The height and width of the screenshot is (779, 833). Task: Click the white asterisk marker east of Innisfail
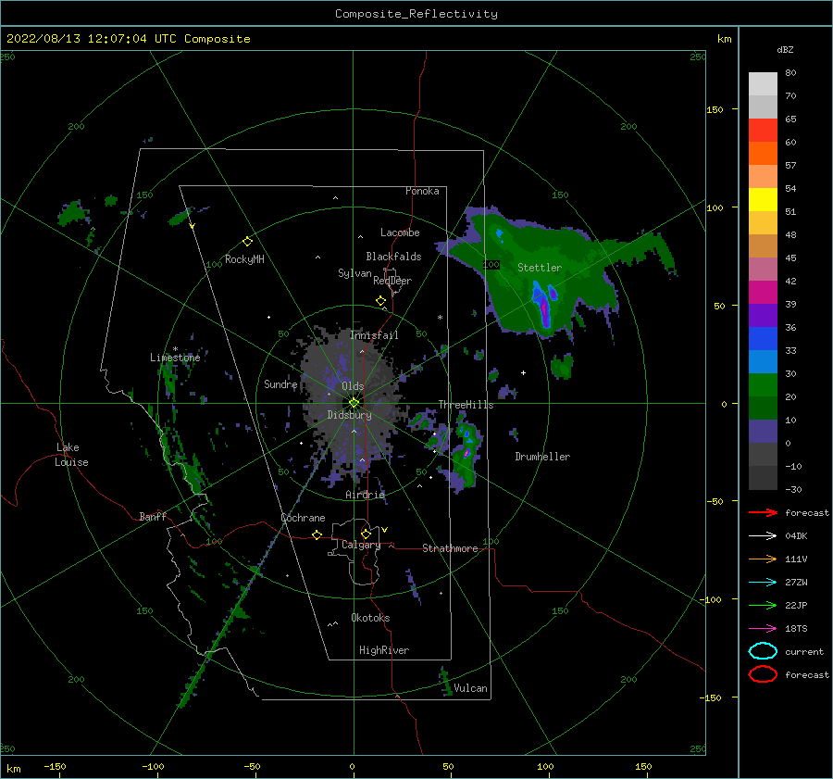[440, 318]
